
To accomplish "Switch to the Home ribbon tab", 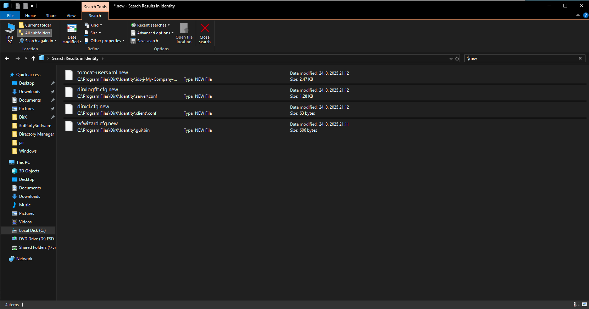I will coord(30,16).
